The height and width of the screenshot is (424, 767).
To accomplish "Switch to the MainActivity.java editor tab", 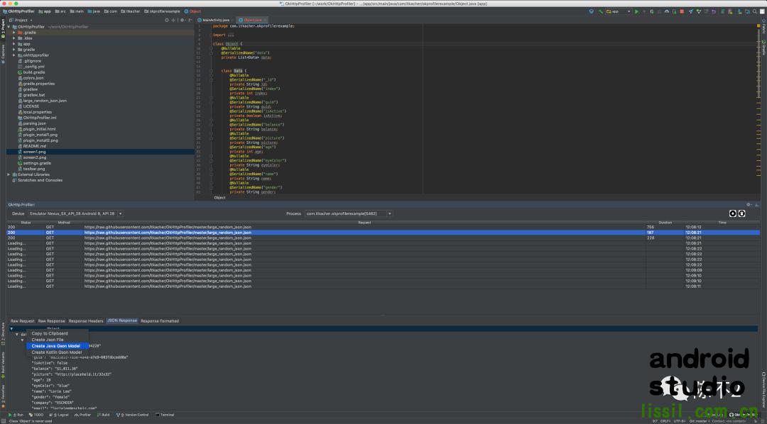I will point(214,20).
